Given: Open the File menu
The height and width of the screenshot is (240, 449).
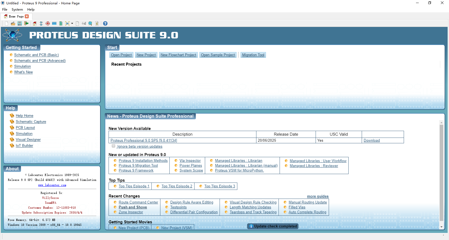Looking at the screenshot, I should pos(5,10).
